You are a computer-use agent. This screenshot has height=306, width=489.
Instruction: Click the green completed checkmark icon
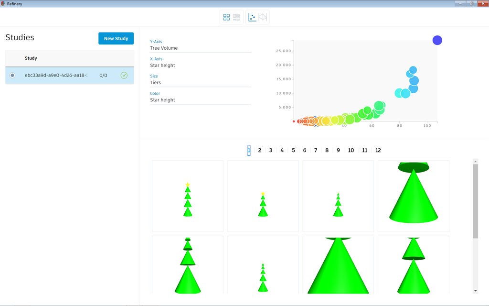pyautogui.click(x=124, y=76)
